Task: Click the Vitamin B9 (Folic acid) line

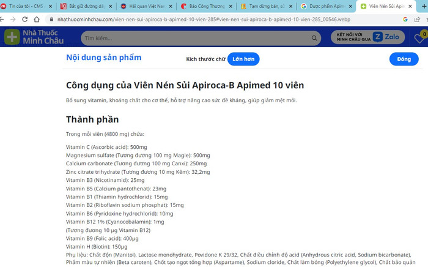Action: [x=102, y=238]
